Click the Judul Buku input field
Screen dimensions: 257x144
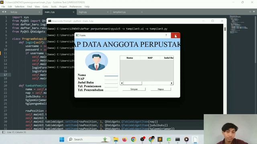coord(111,82)
